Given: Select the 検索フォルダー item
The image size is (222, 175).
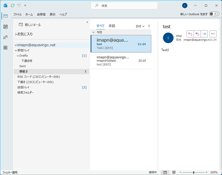Looking at the screenshot, I should coord(51,92).
